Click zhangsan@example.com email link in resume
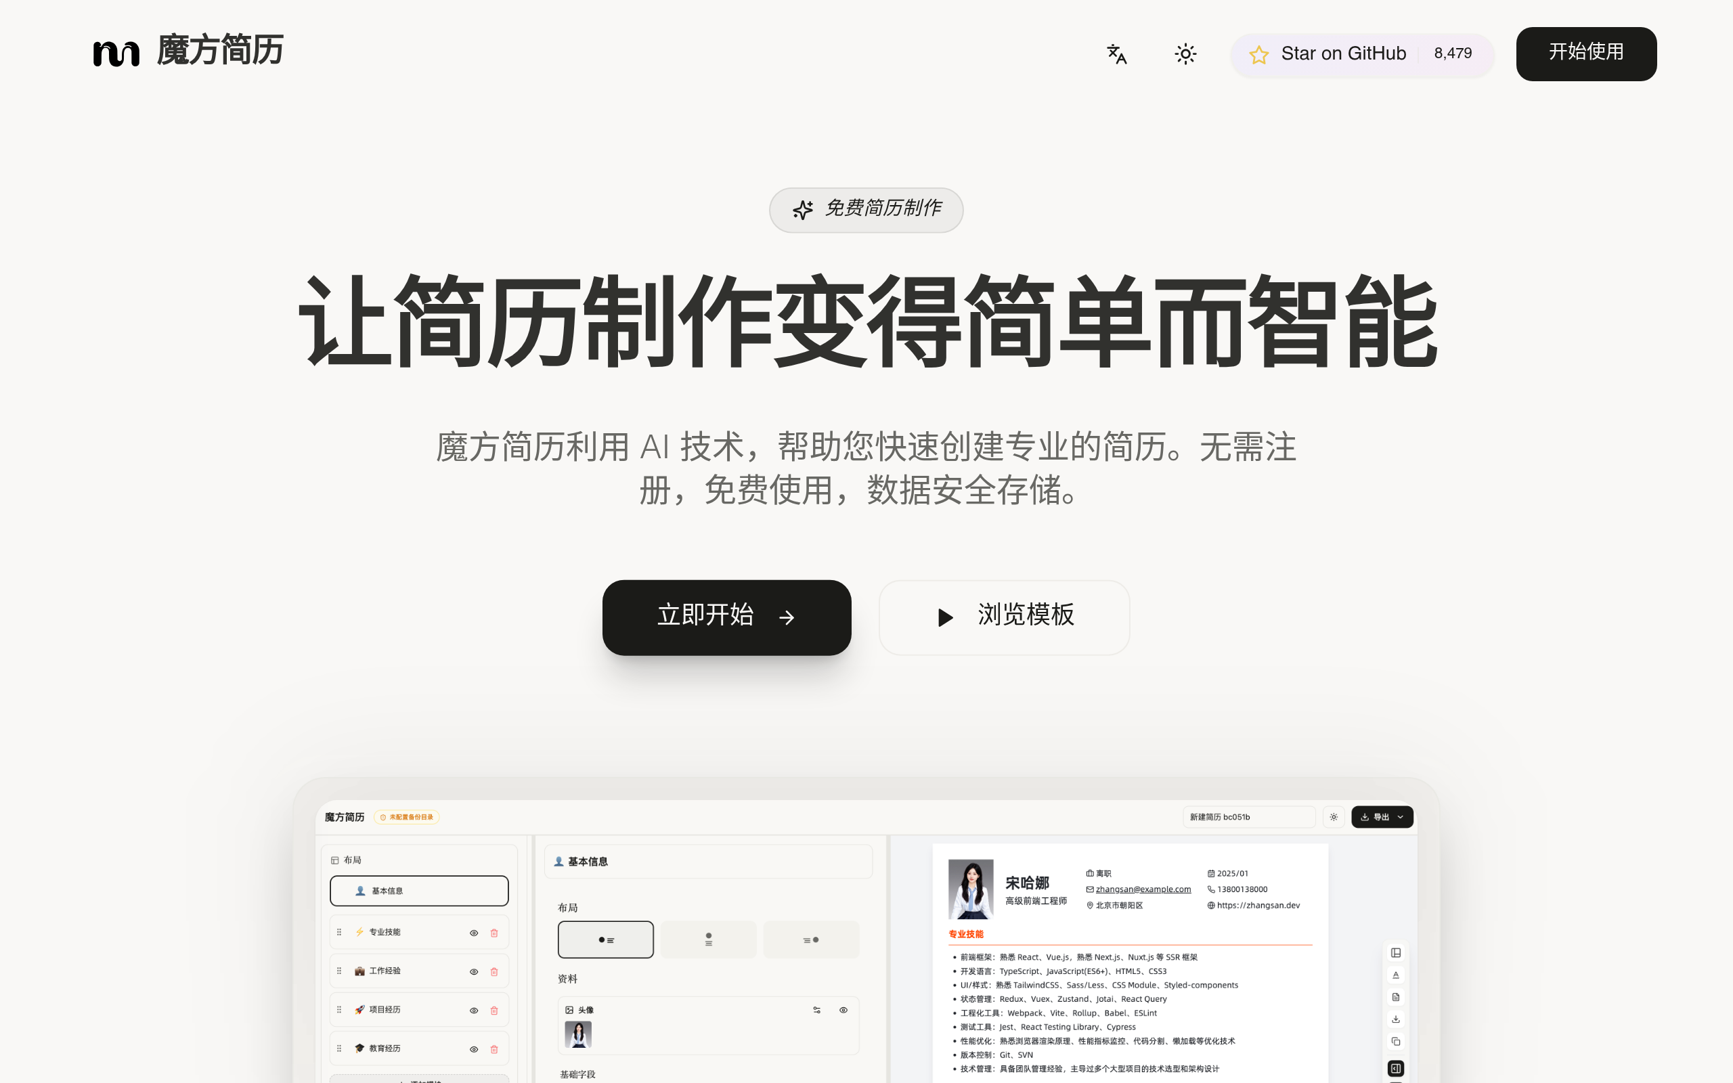Viewport: 1733px width, 1083px height. [1143, 889]
